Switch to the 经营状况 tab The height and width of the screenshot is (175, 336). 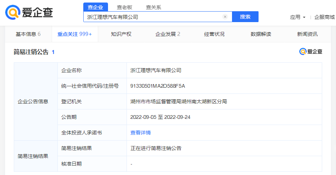click(214, 34)
